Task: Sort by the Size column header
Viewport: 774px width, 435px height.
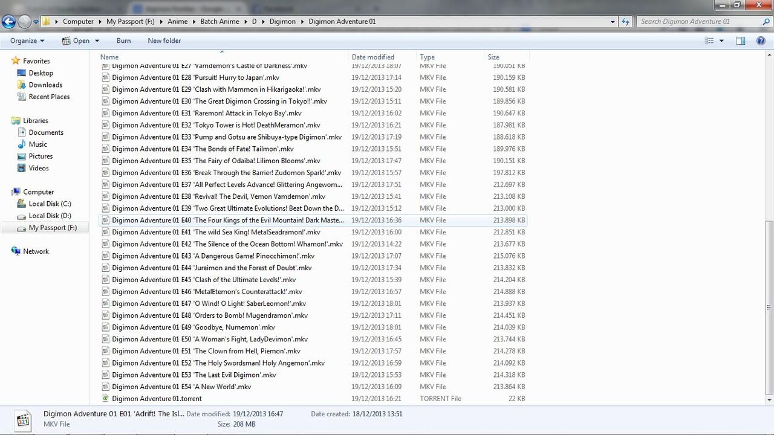Action: pyautogui.click(x=507, y=57)
